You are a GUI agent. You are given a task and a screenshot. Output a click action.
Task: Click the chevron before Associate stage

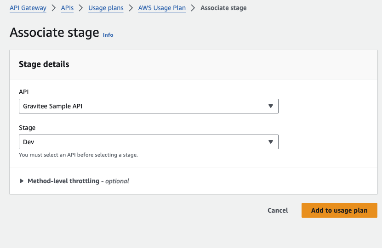pos(193,8)
